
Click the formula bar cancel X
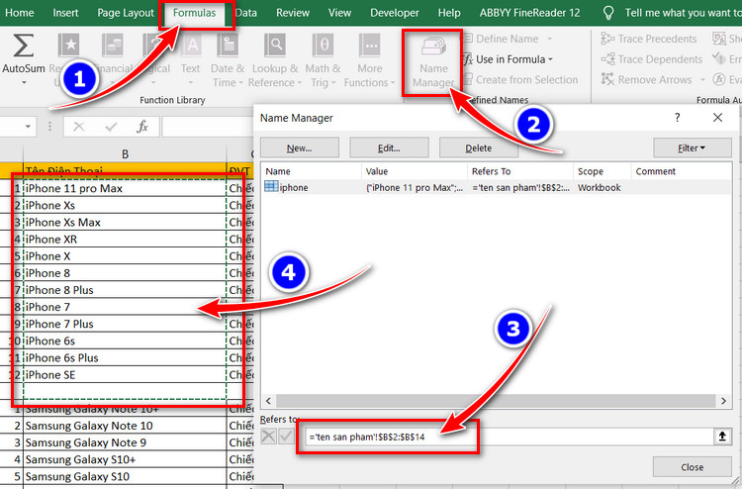[79, 127]
